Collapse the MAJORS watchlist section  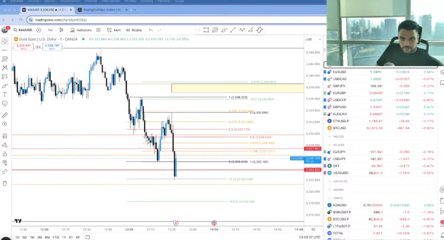click(x=330, y=145)
